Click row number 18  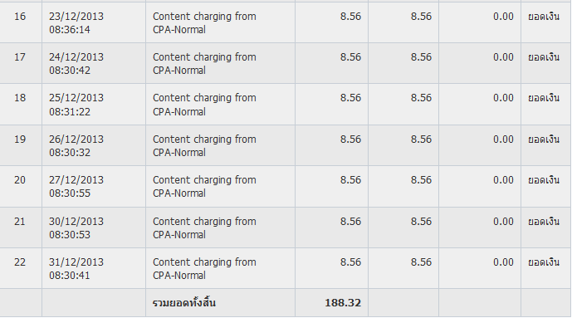pos(20,98)
